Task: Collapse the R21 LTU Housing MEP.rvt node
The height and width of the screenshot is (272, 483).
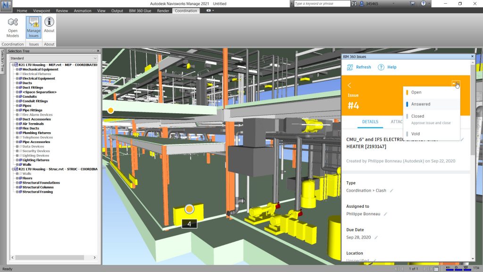Action: click(13, 65)
